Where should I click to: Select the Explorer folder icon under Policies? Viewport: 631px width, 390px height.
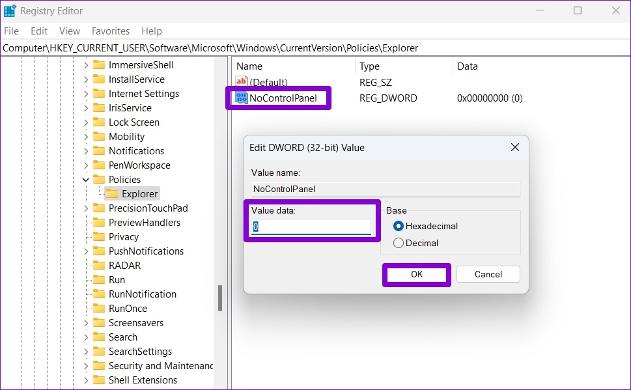[x=112, y=194]
